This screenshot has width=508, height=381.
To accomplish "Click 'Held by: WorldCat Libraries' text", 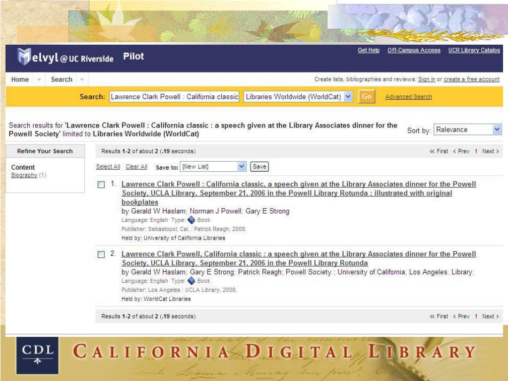I will (156, 299).
